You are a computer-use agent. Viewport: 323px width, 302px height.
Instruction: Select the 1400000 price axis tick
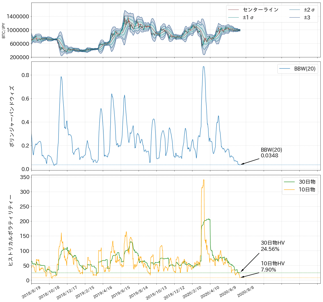tap(18, 16)
